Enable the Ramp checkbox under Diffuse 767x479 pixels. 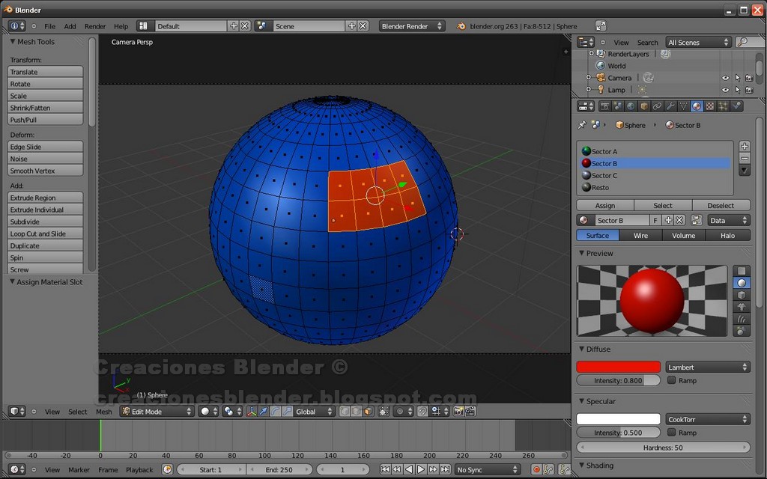[672, 380]
